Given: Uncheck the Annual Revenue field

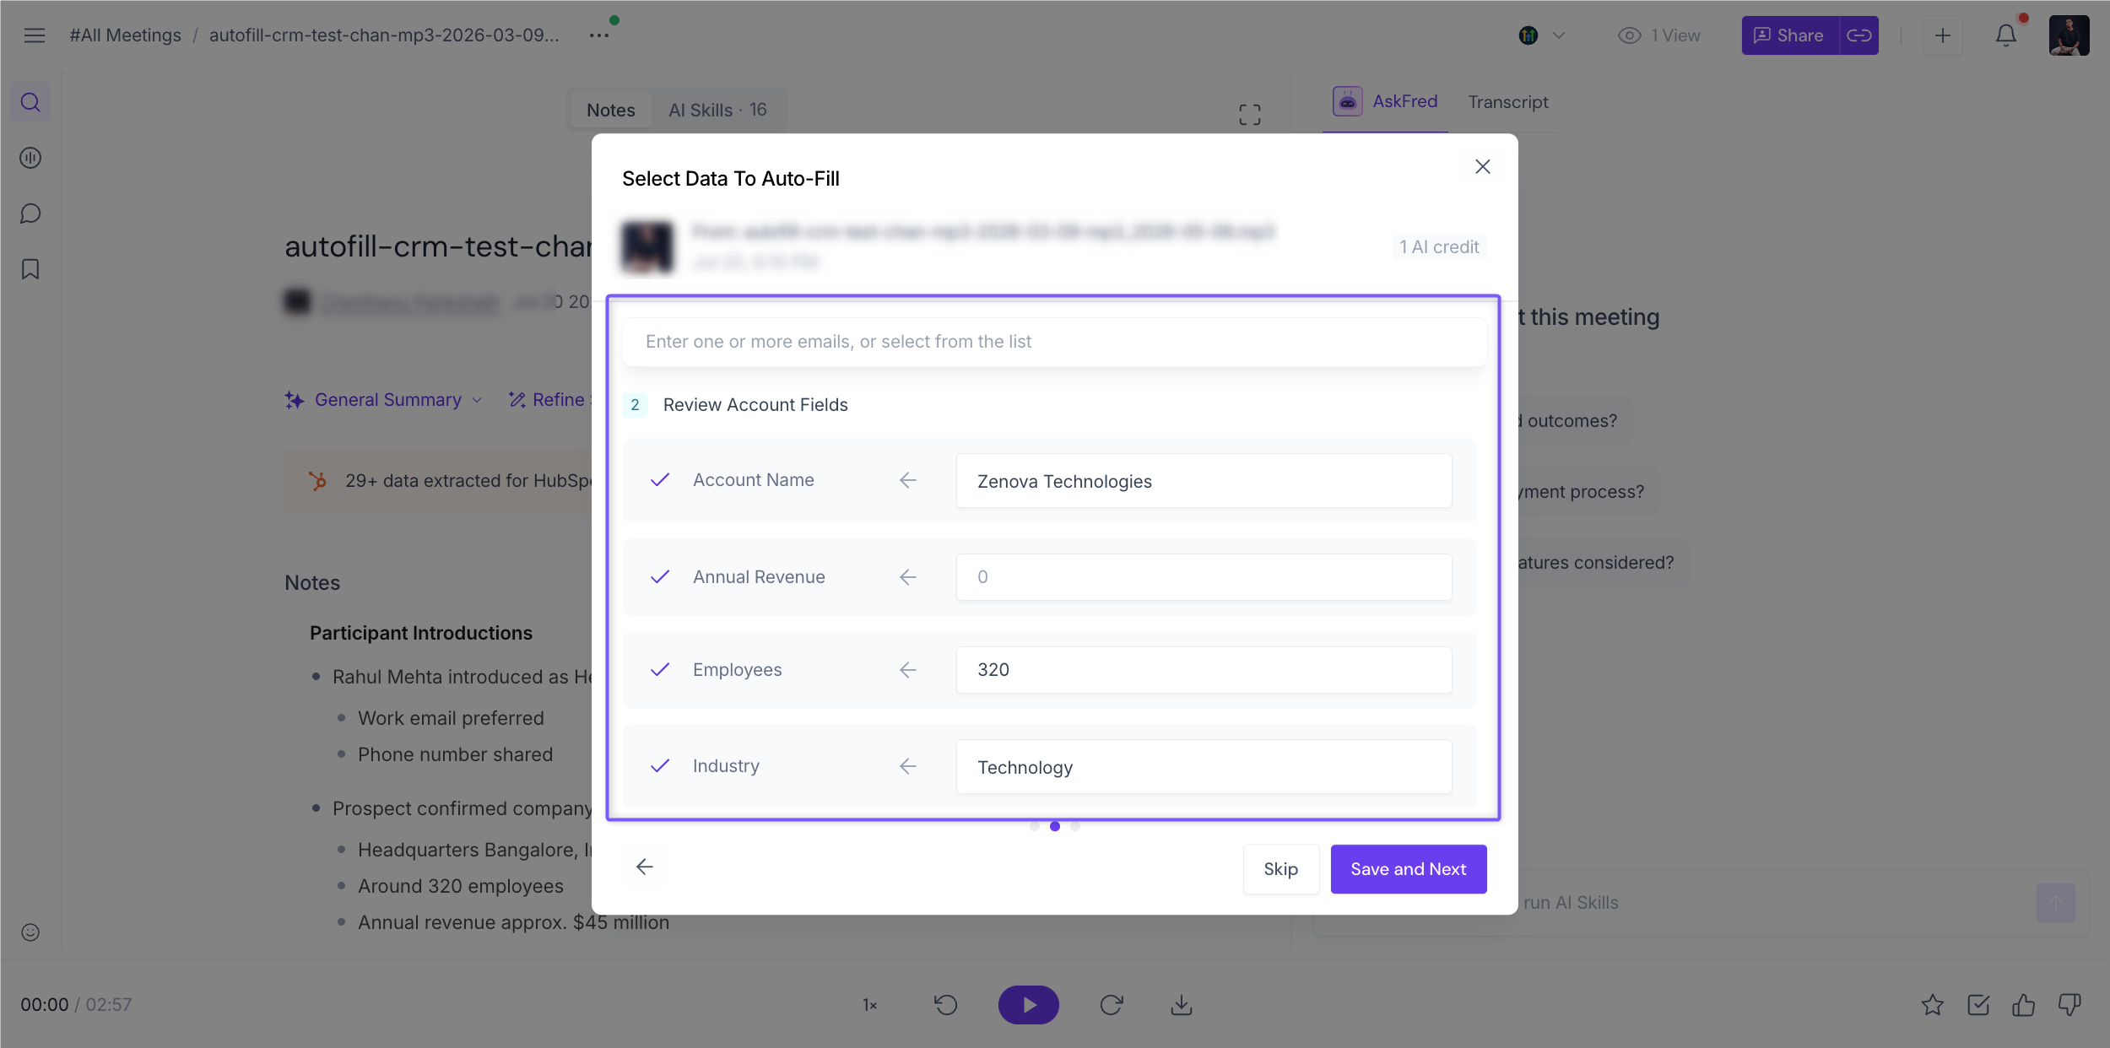Looking at the screenshot, I should [x=660, y=577].
